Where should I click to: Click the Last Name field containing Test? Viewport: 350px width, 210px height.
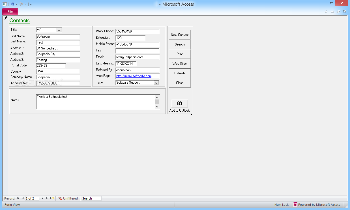(58, 42)
